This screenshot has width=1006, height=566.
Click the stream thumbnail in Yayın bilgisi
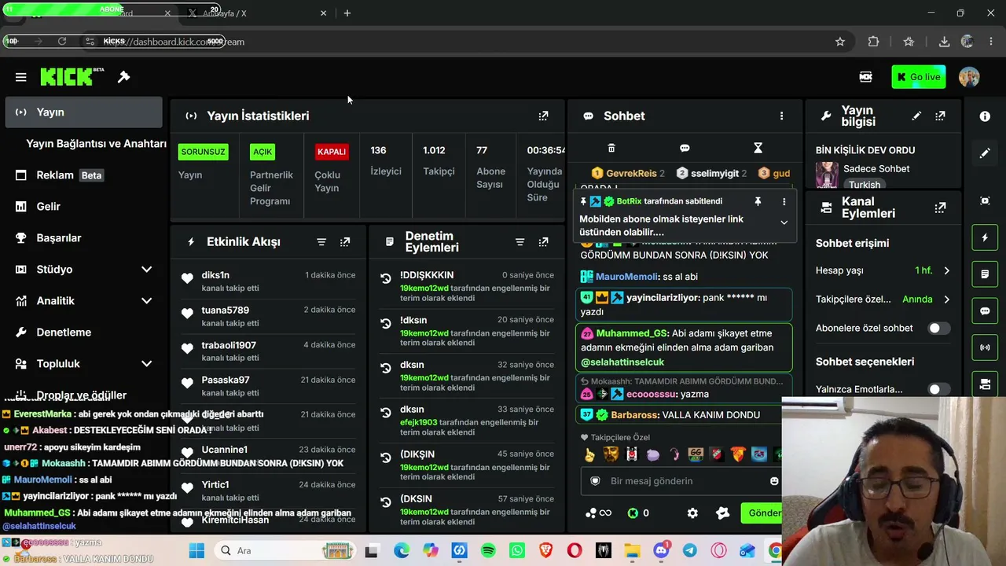[x=827, y=175]
